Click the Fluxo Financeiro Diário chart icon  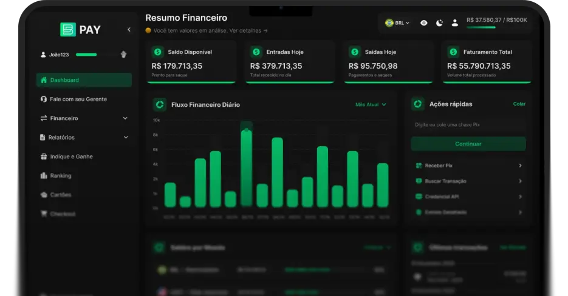pos(160,105)
